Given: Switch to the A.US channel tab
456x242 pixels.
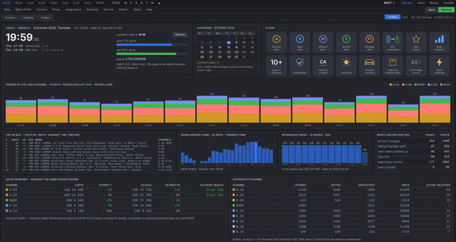Looking at the screenshot, I should pos(30,3).
